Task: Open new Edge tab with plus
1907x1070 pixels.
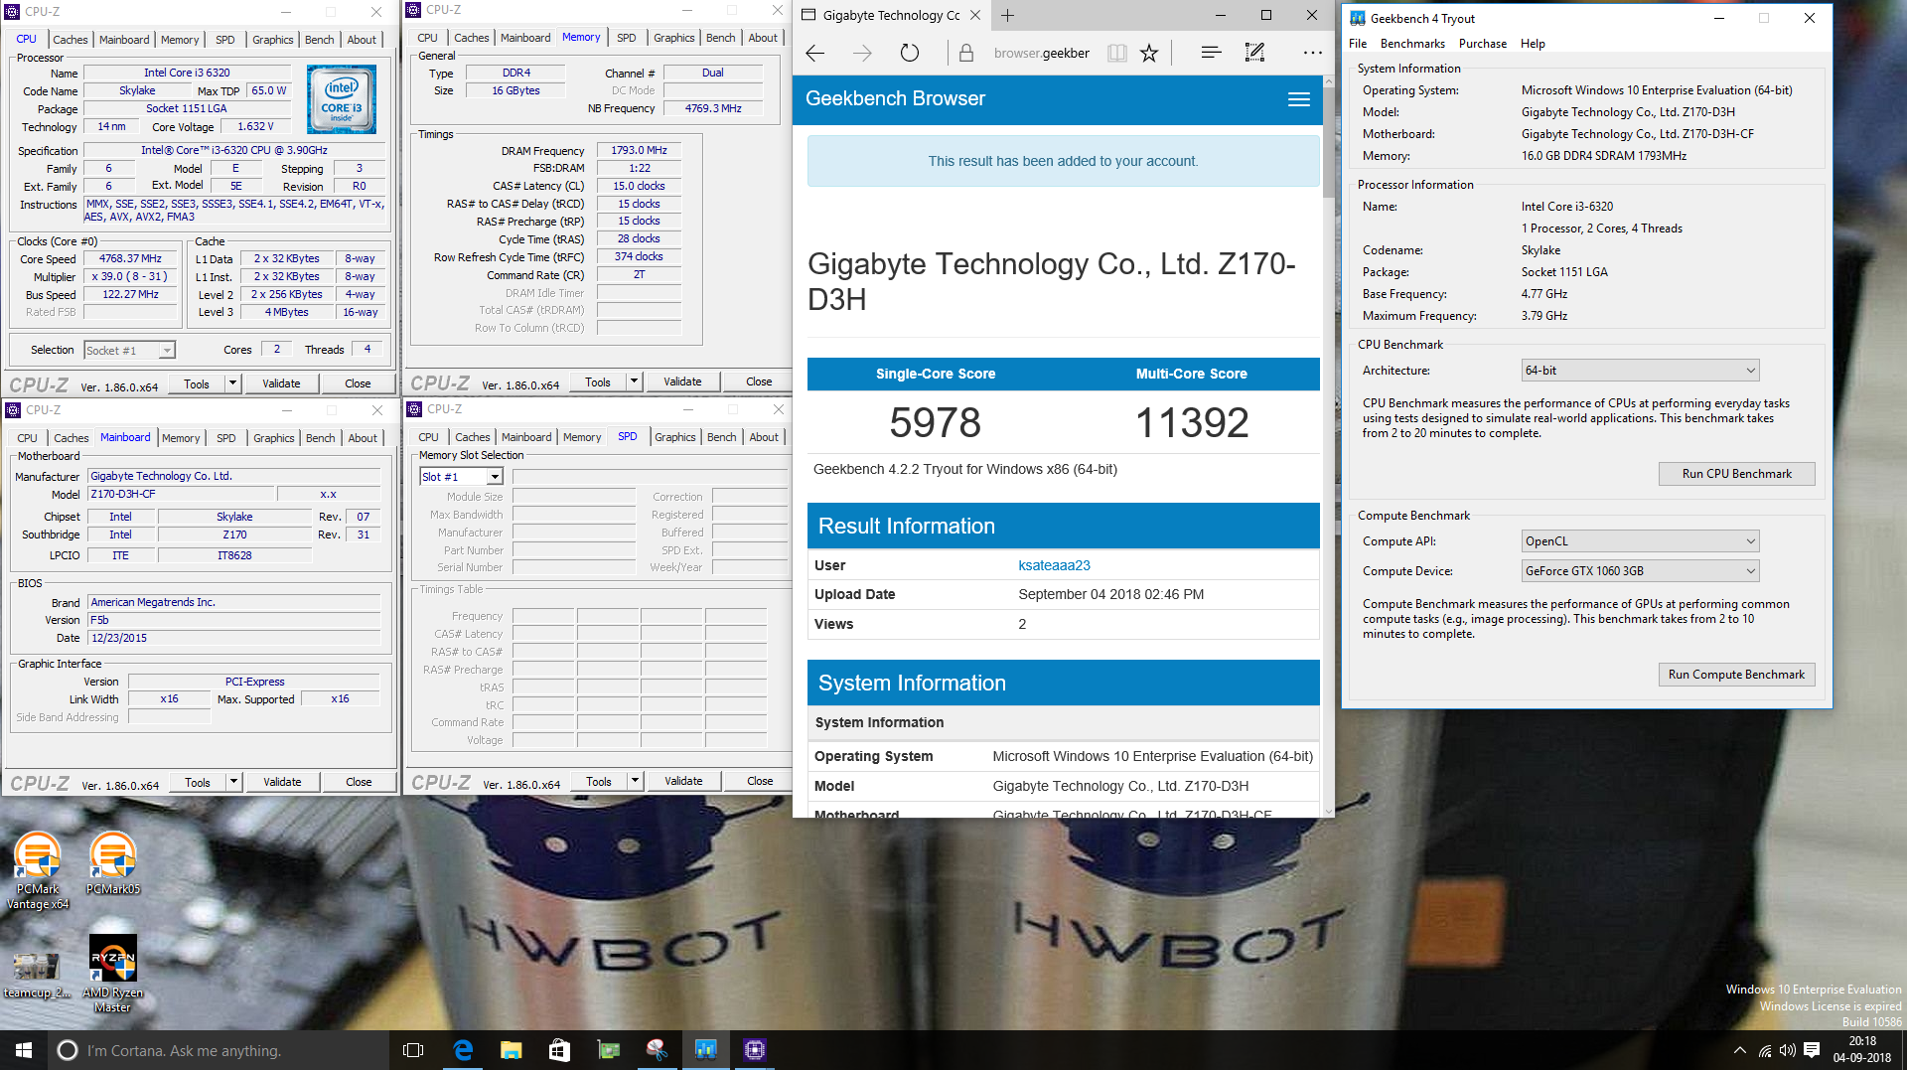Action: pyautogui.click(x=1007, y=15)
